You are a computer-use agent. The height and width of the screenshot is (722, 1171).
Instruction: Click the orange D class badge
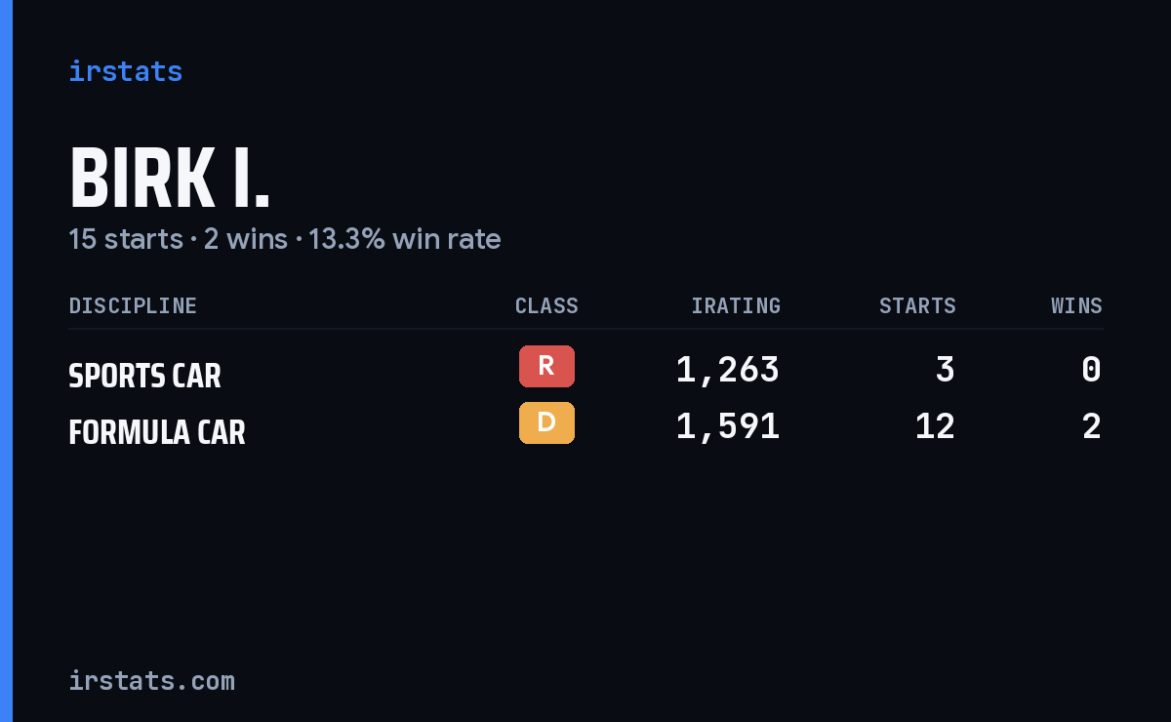546,422
